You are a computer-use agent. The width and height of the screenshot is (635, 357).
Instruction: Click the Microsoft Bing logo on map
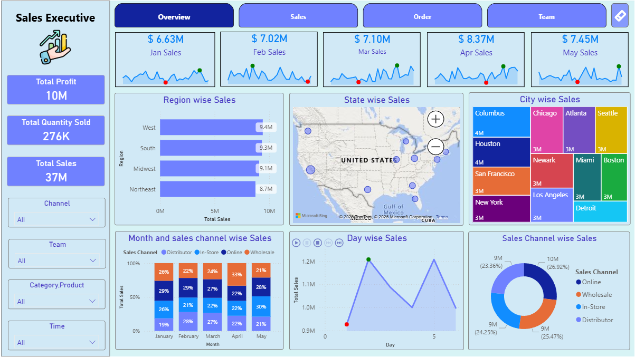pyautogui.click(x=311, y=216)
